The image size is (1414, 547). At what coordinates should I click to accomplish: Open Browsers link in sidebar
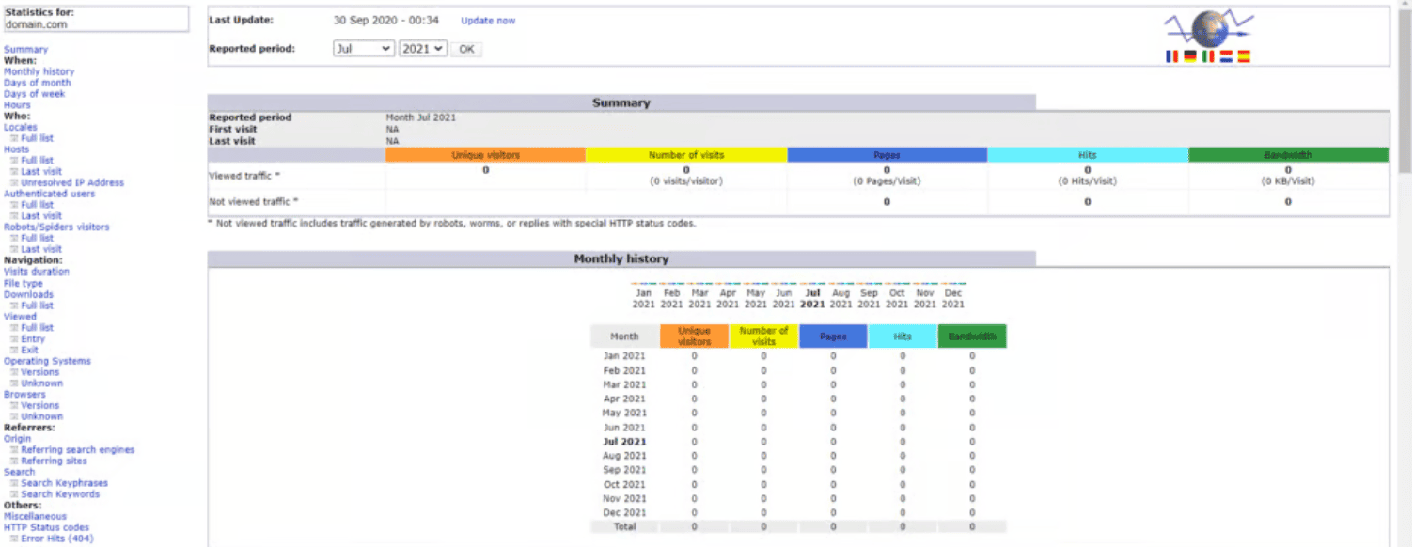pos(24,395)
